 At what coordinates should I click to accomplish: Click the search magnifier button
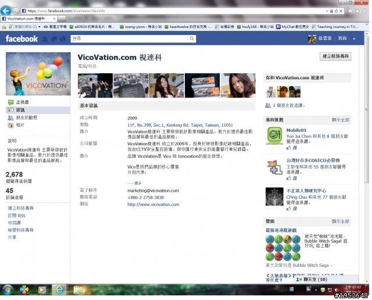pos(192,38)
